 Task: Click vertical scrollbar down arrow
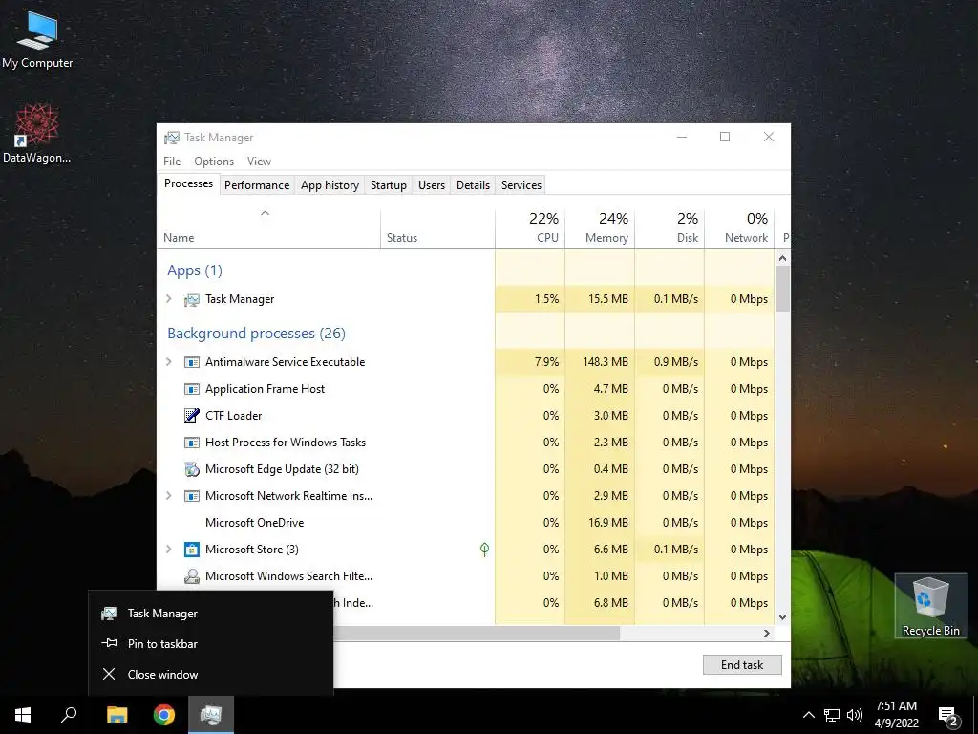coord(783,617)
